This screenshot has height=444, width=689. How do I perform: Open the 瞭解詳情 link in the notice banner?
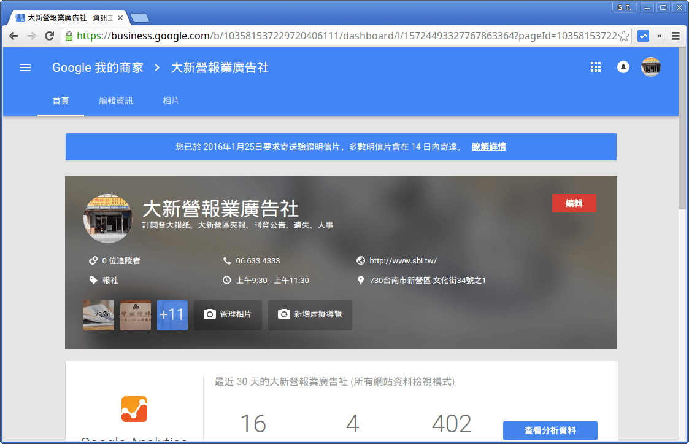488,147
